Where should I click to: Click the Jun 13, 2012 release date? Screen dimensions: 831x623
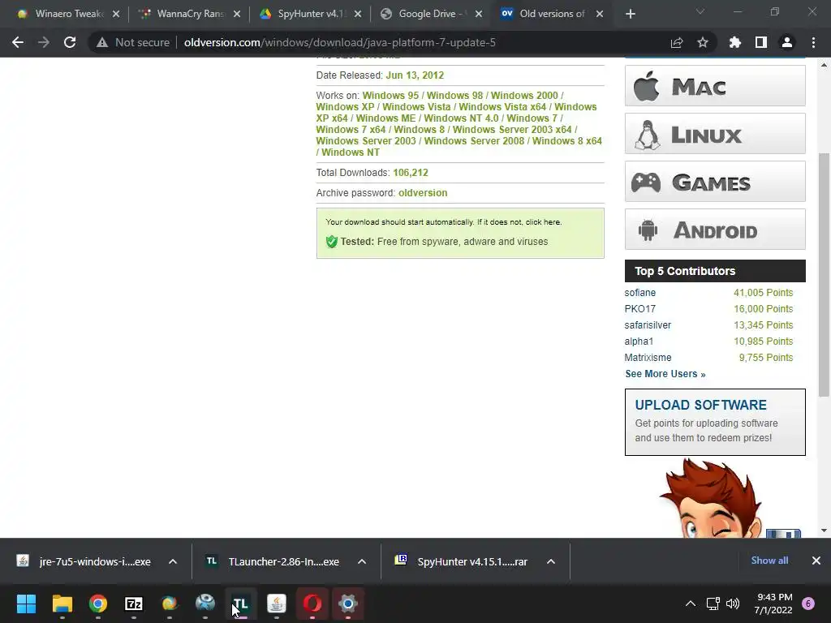point(415,75)
